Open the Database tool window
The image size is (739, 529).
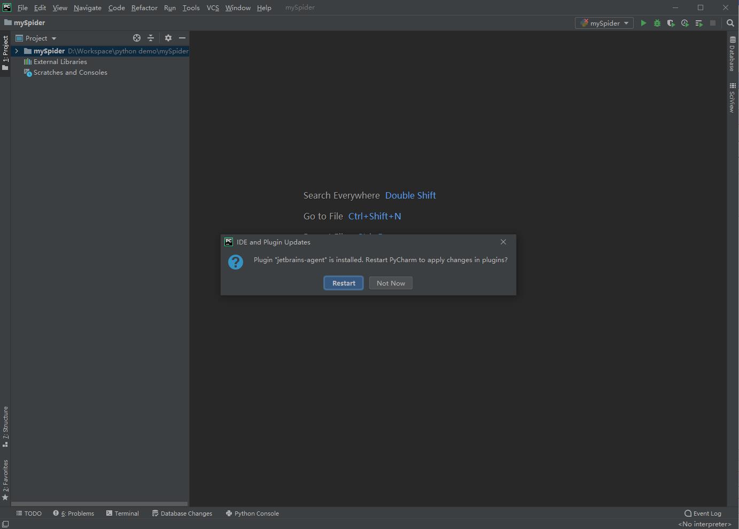click(x=733, y=54)
